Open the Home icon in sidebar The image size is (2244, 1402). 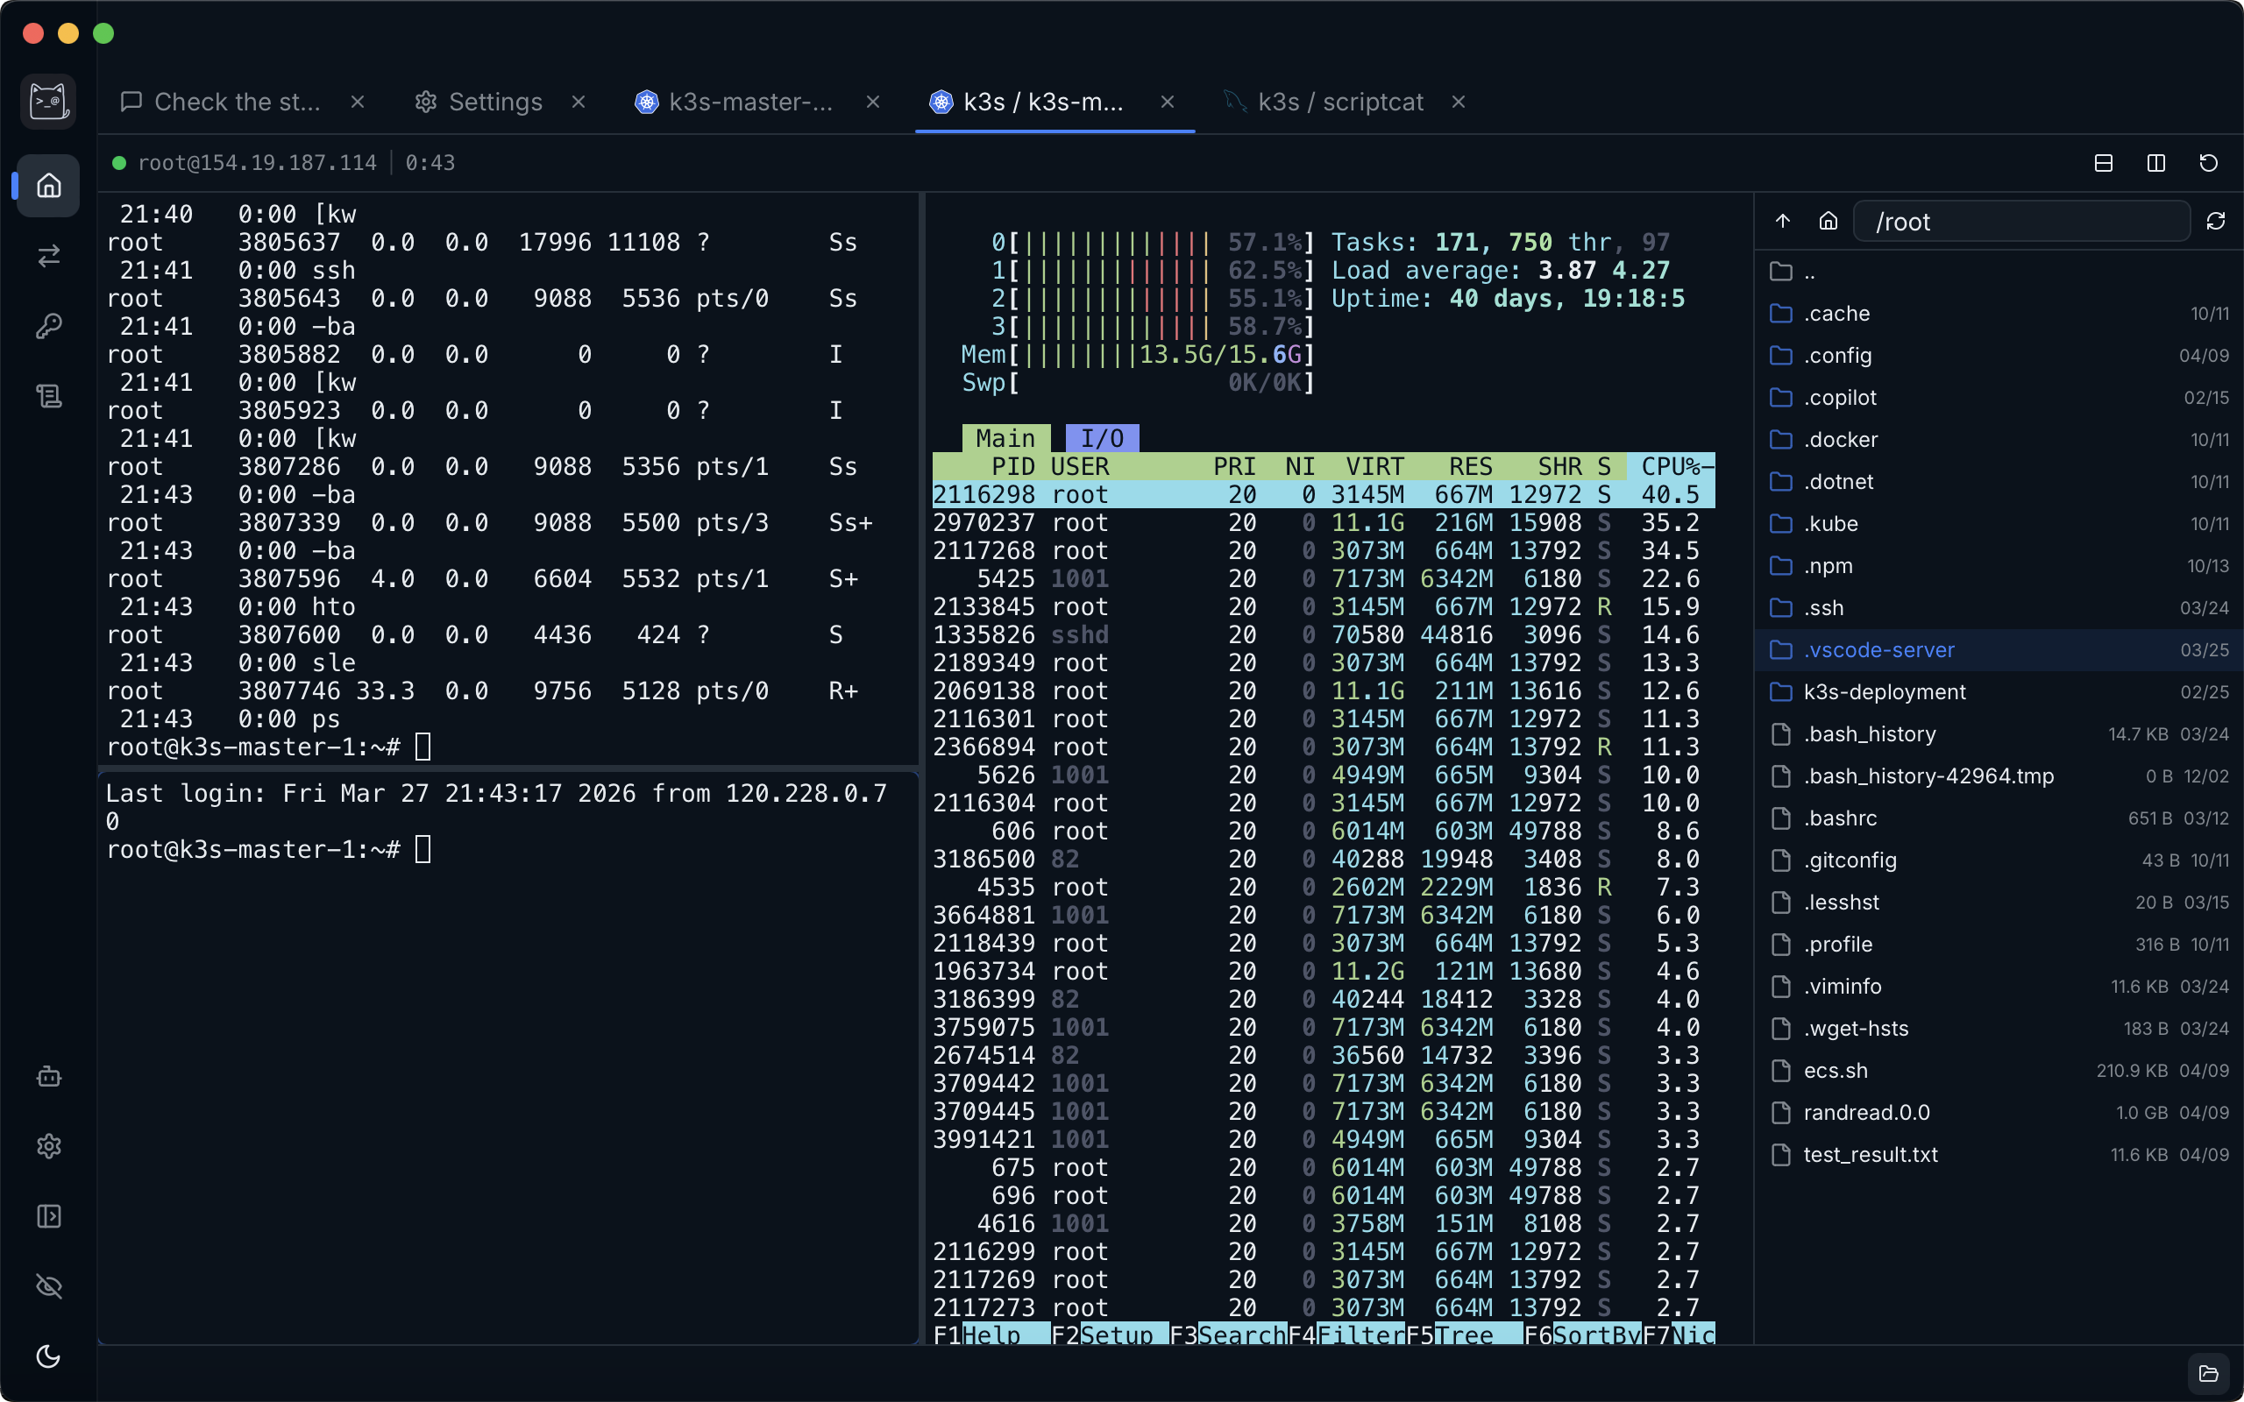point(48,186)
